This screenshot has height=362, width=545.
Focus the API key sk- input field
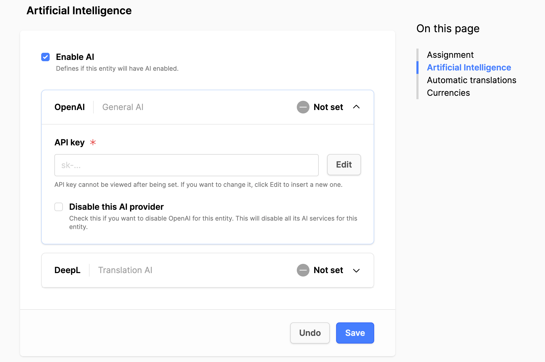186,165
